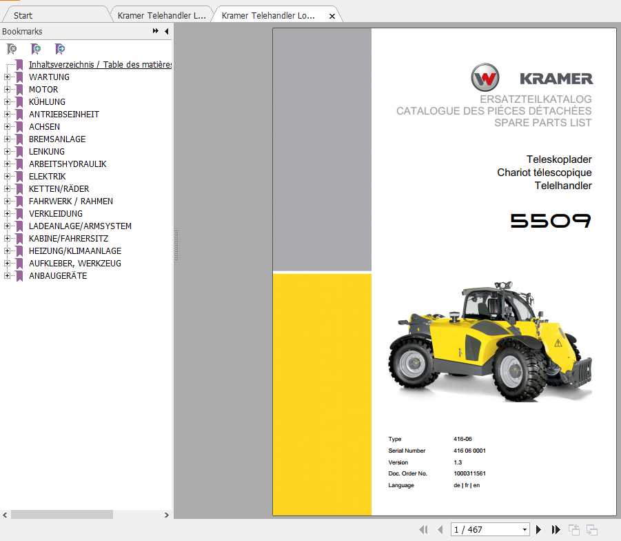Switch to first Kramer Telehandler L... tab
The height and width of the screenshot is (541, 621).
161,15
